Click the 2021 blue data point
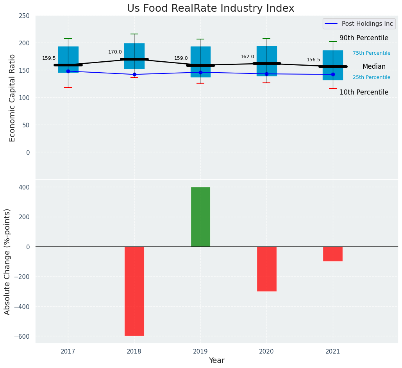 point(333,74)
